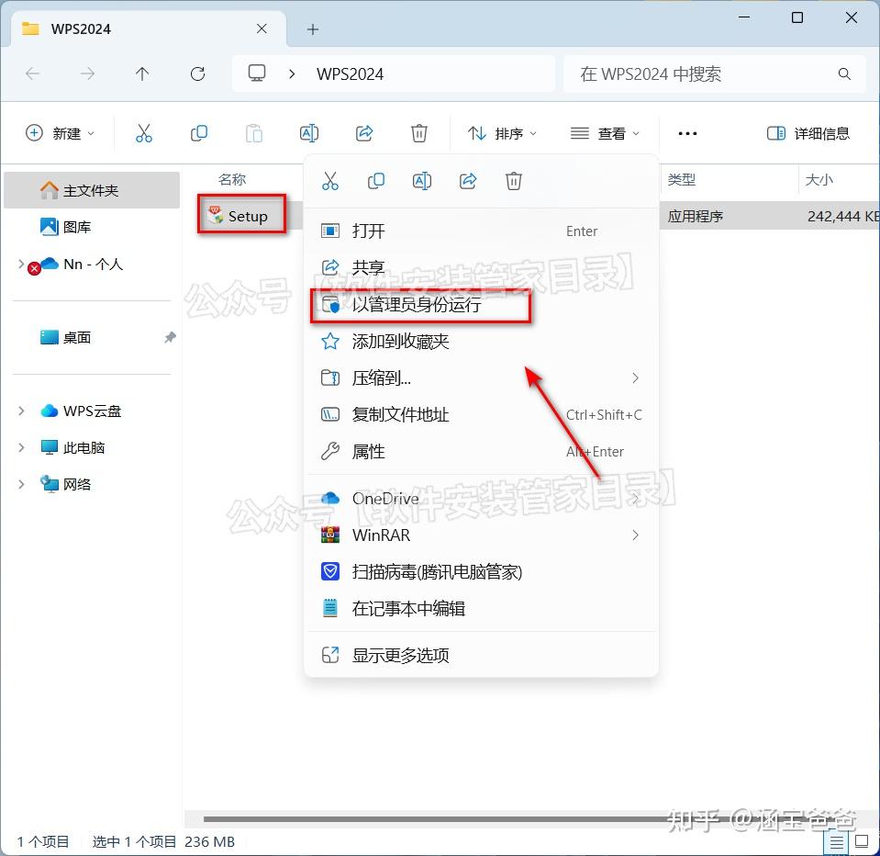Screen dimensions: 880x856
Task: Open the see-more ellipsis toolbar menu
Action: 686,132
